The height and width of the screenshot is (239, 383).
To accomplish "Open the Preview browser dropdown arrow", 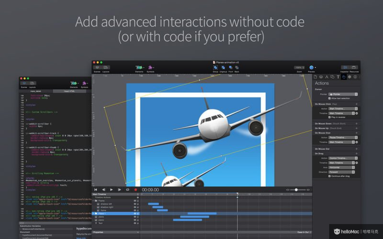I will 315,68.
